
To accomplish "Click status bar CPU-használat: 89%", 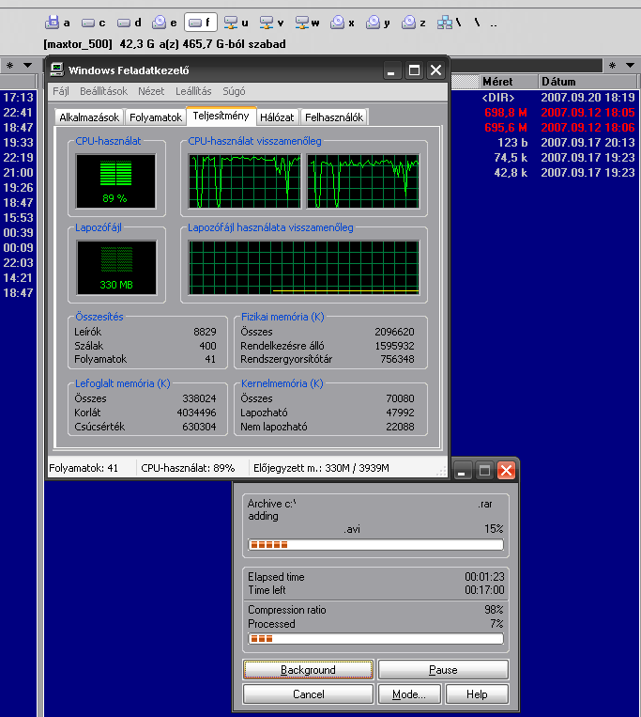I will pos(188,468).
